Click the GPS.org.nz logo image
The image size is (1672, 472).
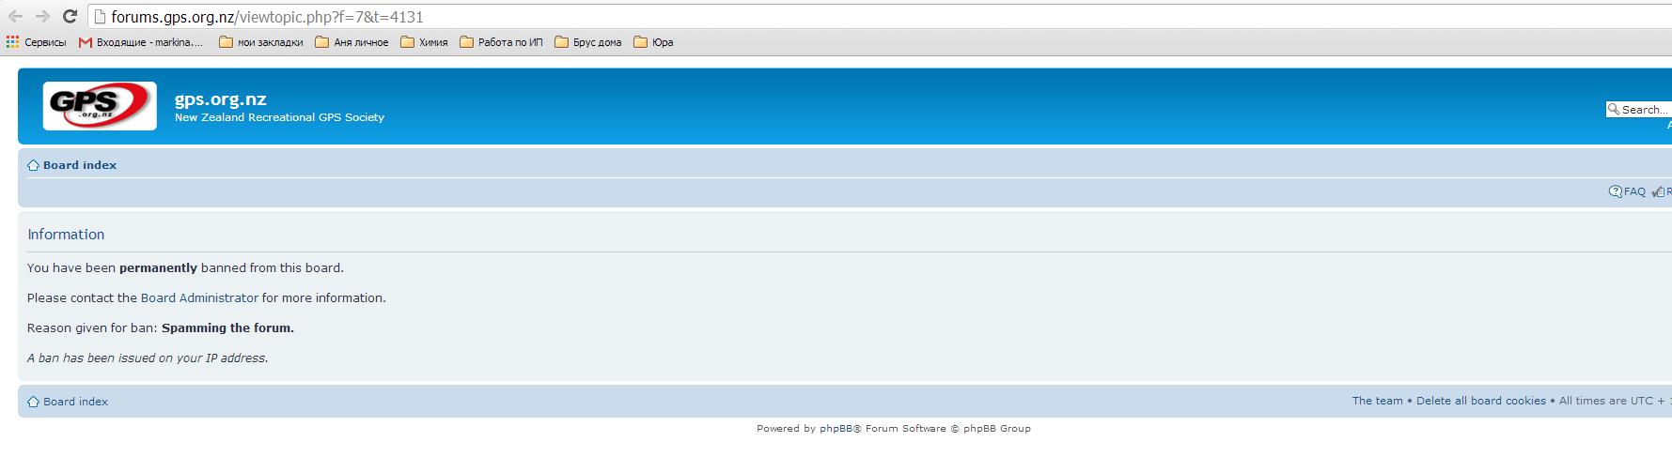point(100,105)
